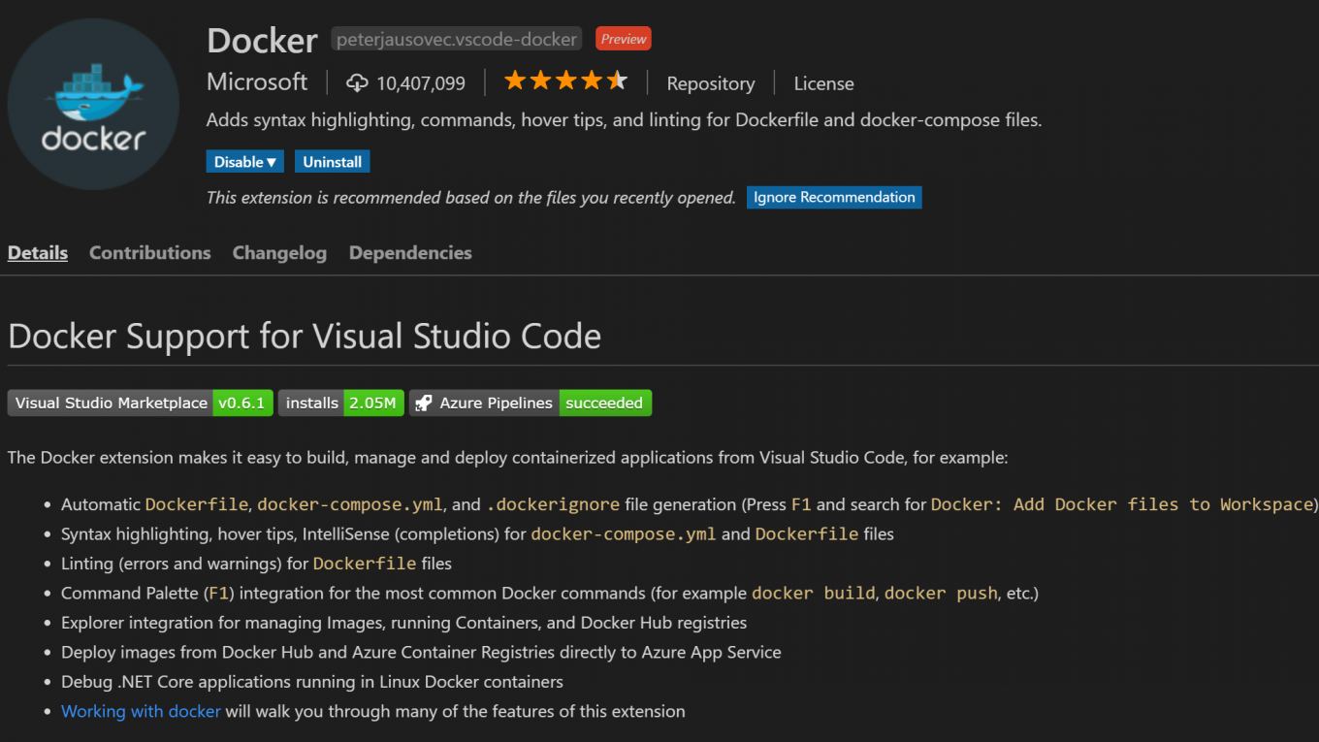Click the half-filled fifth rating star
Viewport: 1319px width, 742px height.
(x=617, y=81)
